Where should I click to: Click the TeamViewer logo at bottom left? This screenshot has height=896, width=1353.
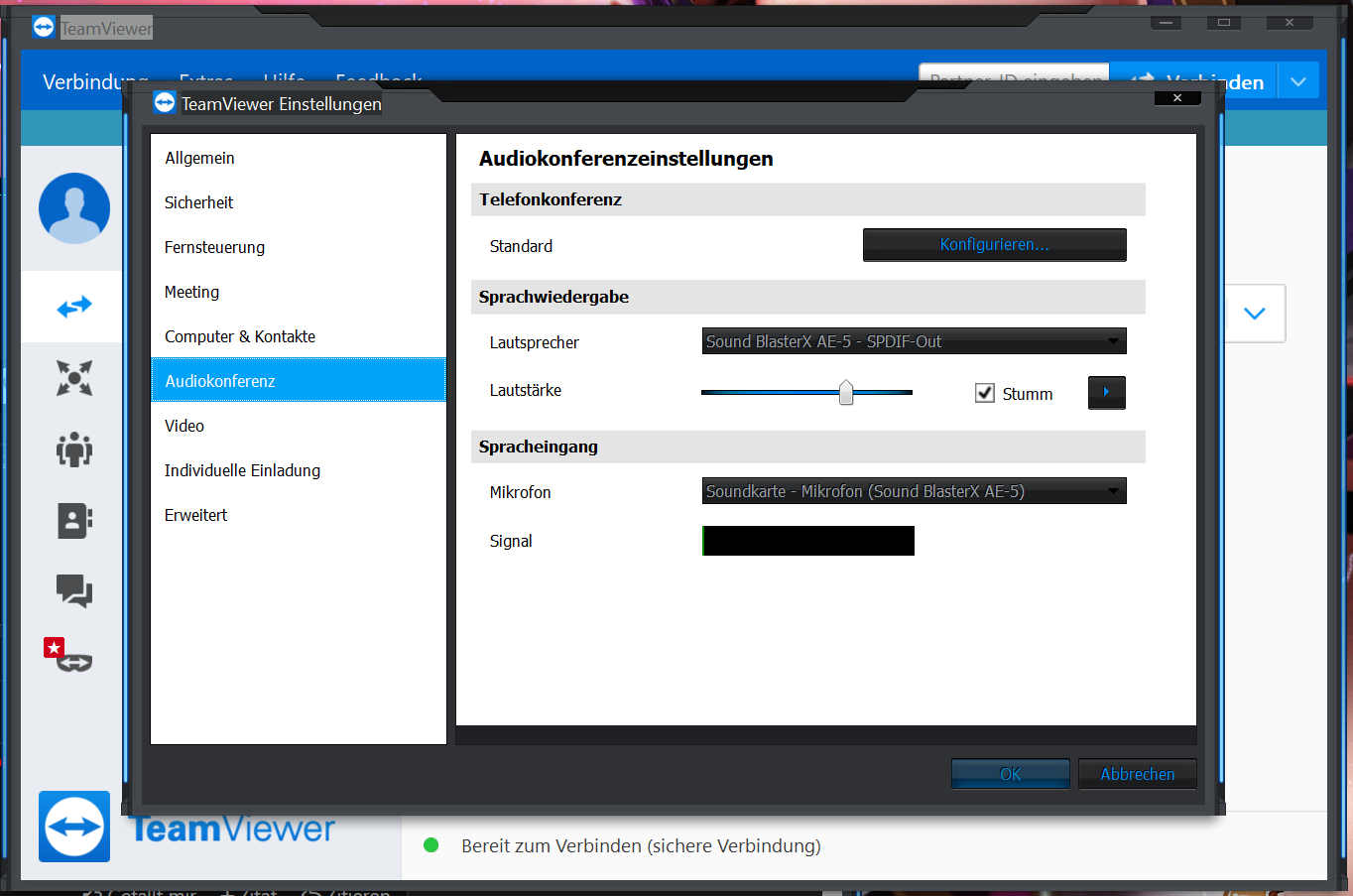(x=74, y=827)
